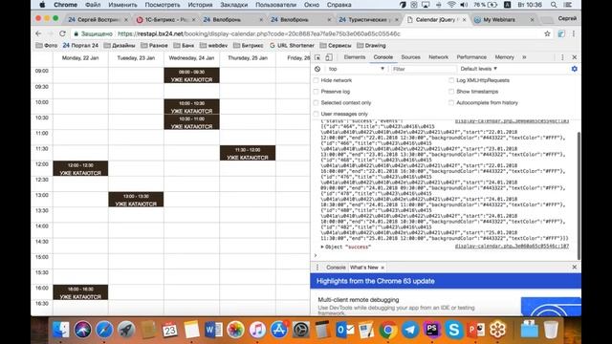612x344 pixels.
Task: Open the Default levels dropdown
Action: click(x=478, y=69)
